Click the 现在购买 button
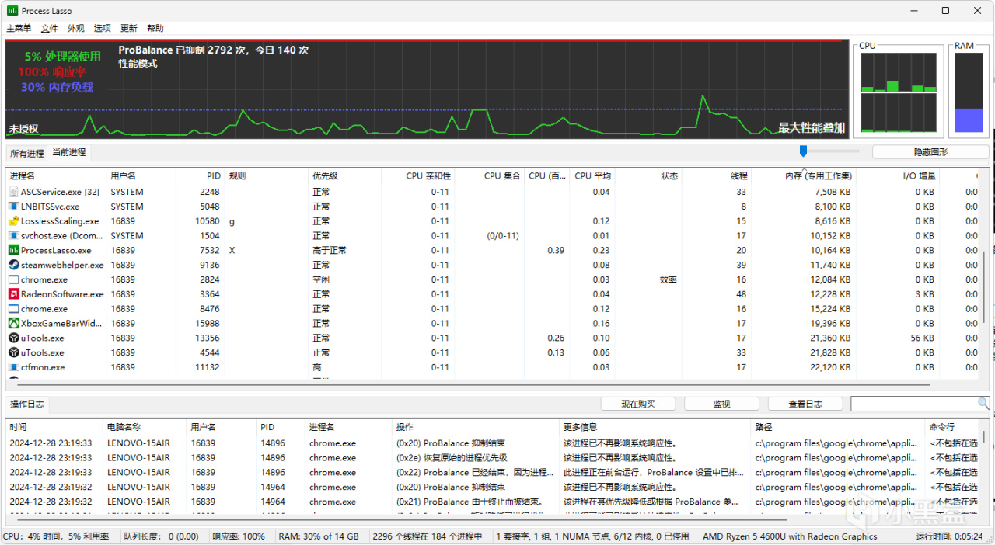995x545 pixels. coord(638,404)
